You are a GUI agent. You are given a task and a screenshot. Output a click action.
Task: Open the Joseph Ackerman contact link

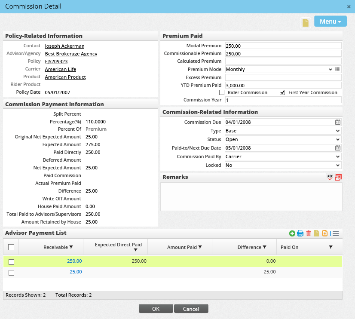click(x=64, y=46)
